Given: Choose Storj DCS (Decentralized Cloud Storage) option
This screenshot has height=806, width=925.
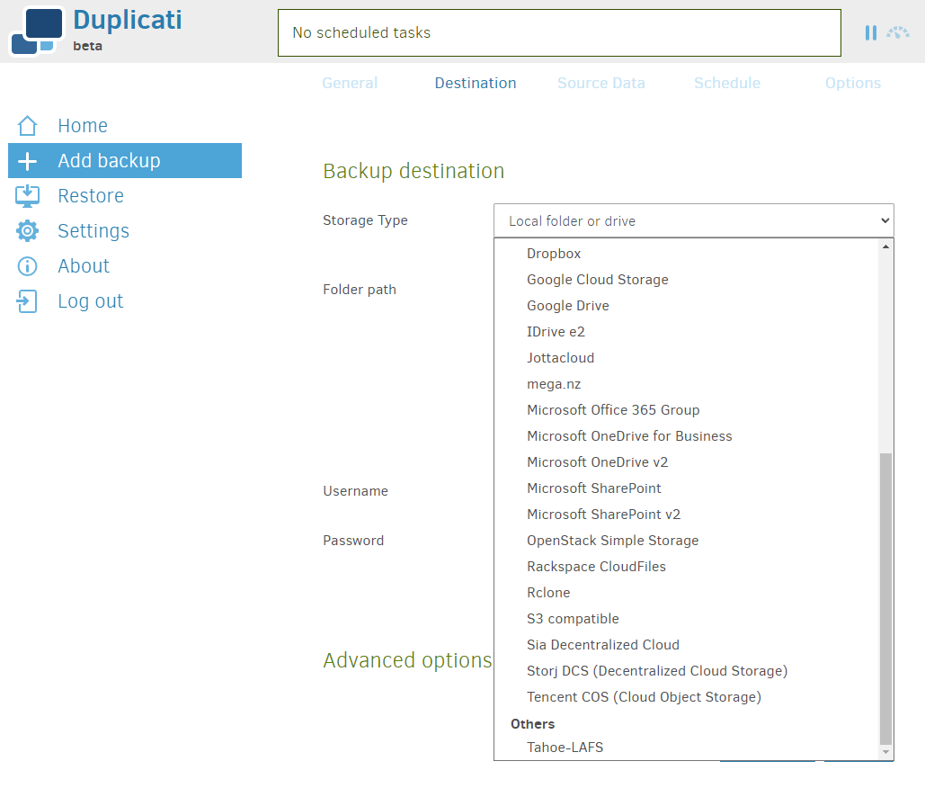Looking at the screenshot, I should pos(686,671).
